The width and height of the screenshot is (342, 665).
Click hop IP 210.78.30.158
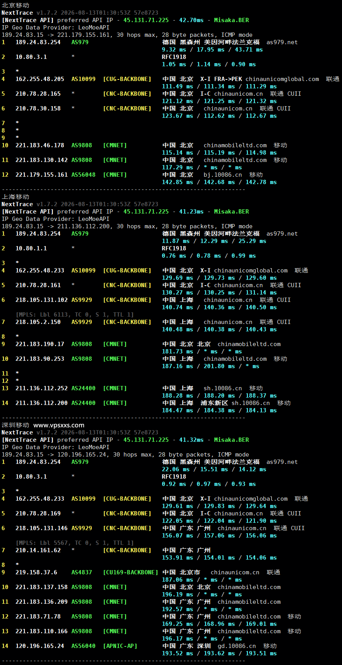pyautogui.click(x=38, y=109)
